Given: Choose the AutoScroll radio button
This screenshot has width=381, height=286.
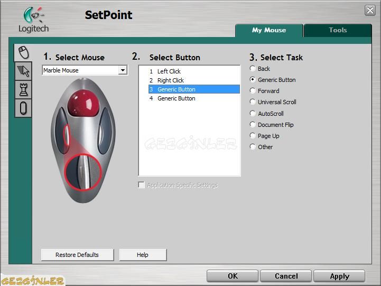Looking at the screenshot, I should (253, 113).
